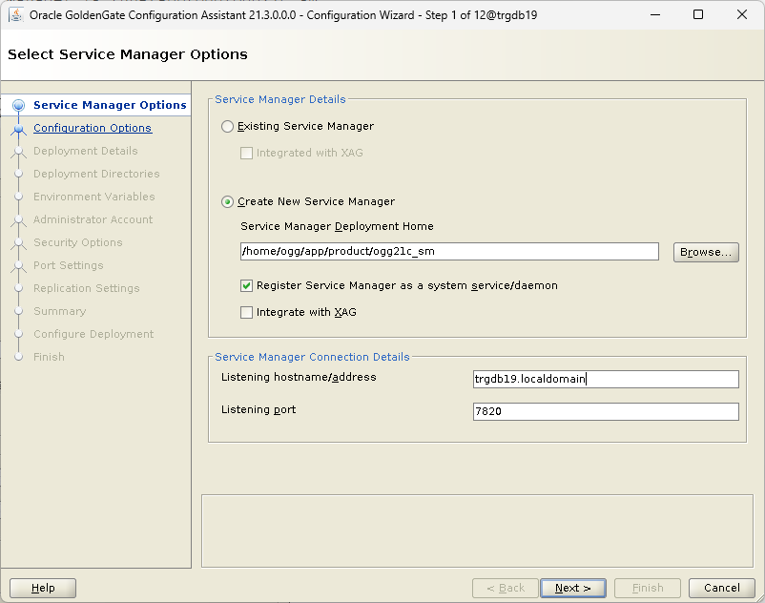Click the Environment Variables step
The image size is (765, 603).
94,197
